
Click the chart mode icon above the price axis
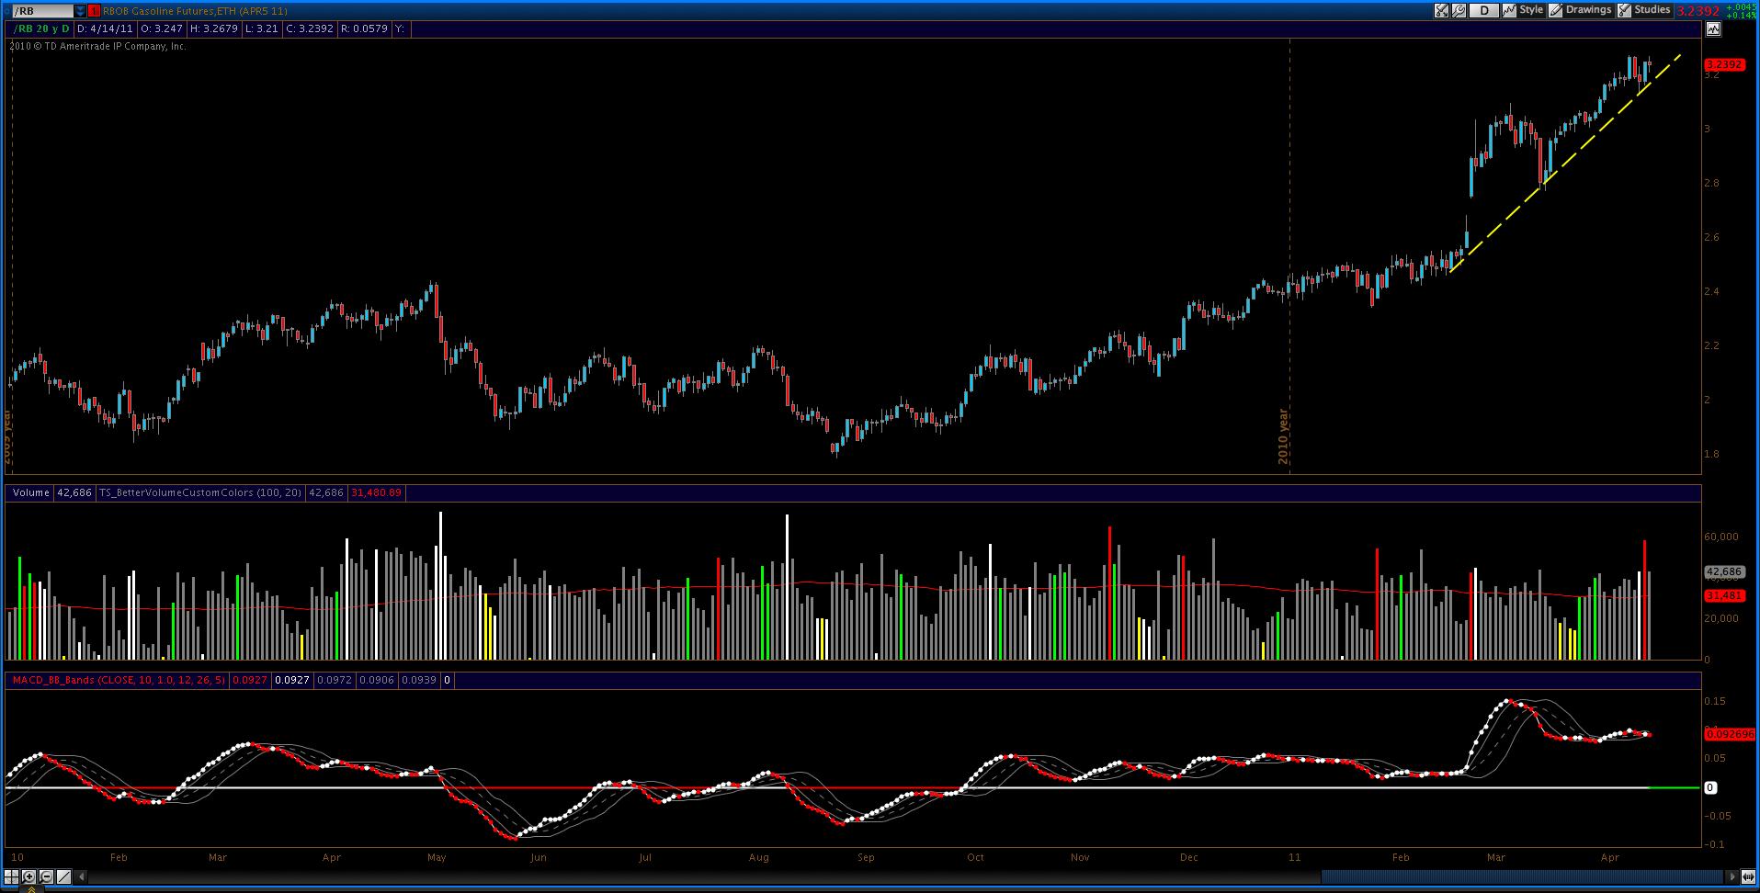[x=1713, y=29]
